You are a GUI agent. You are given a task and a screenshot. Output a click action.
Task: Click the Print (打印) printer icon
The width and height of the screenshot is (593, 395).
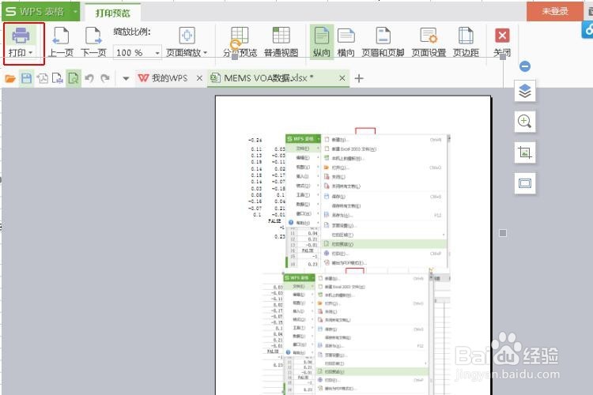pos(21,36)
